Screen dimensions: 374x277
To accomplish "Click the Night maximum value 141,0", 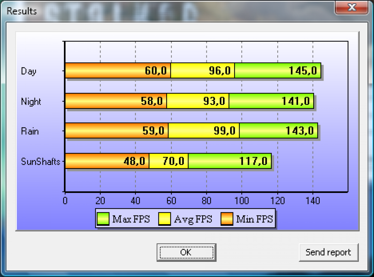I will click(x=296, y=101).
